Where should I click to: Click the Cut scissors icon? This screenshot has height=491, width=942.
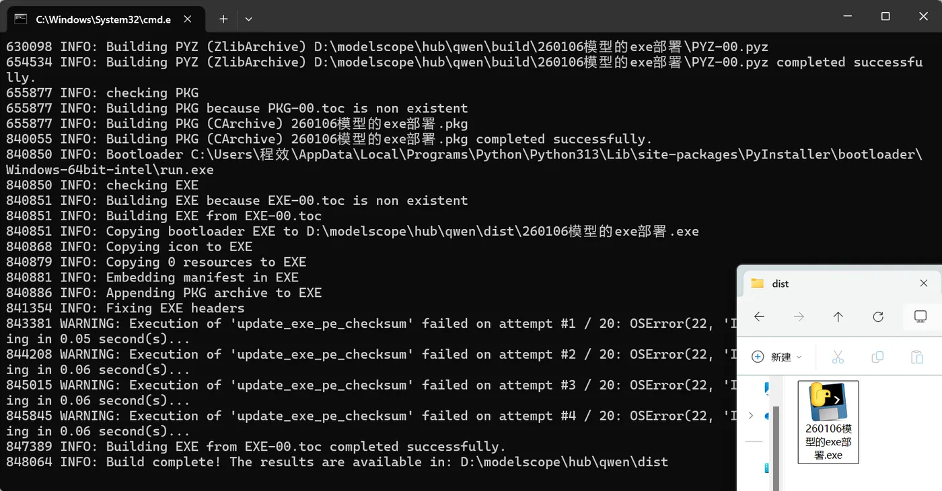pyautogui.click(x=838, y=357)
